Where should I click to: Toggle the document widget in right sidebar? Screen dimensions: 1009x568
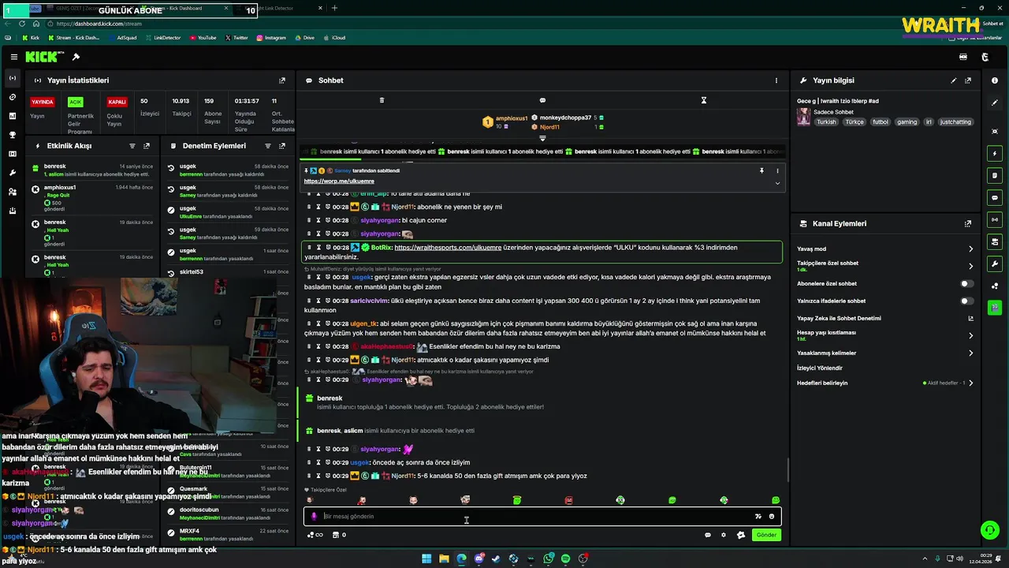[995, 175]
